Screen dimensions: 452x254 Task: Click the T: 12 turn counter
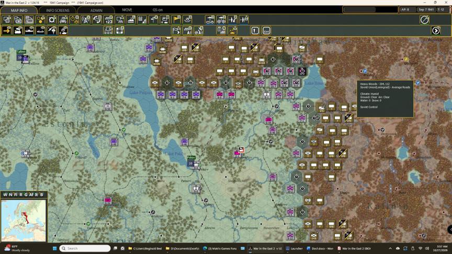tap(442, 9)
